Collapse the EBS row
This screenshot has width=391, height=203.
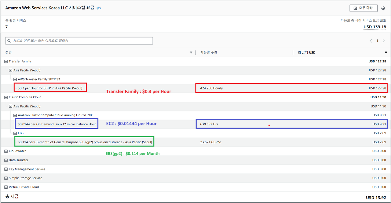click(x=15, y=133)
